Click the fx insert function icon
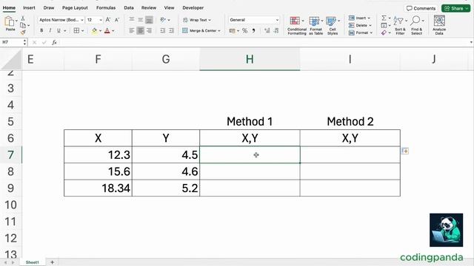Viewport: 474px width, 266px height. click(54, 43)
